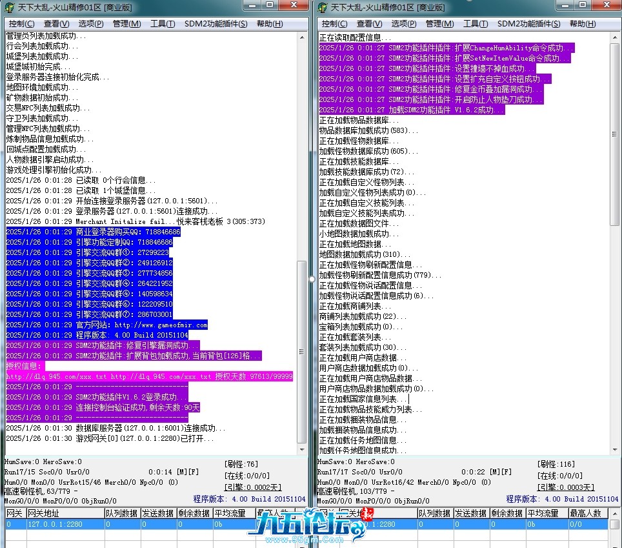Maximize the left server window

[x=270, y=5]
